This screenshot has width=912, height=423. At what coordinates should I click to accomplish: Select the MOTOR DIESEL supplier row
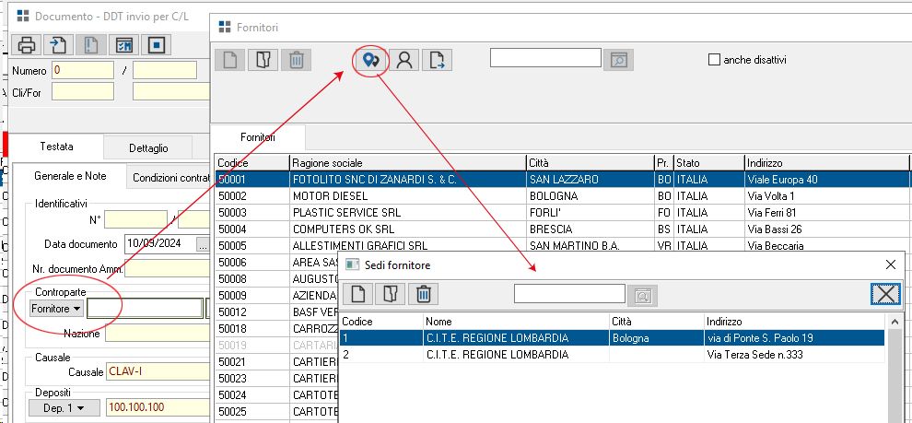562,196
